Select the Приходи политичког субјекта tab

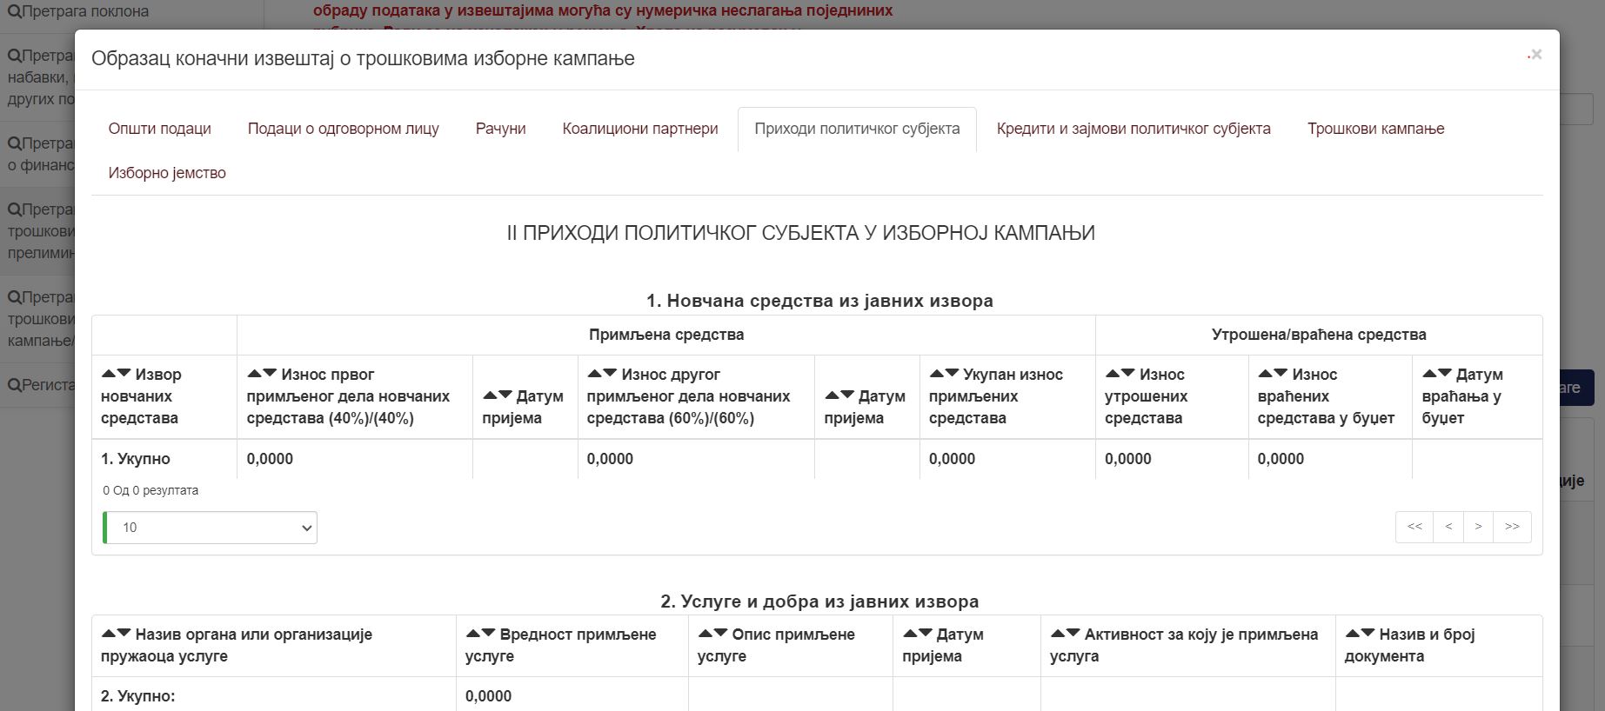pyautogui.click(x=857, y=129)
